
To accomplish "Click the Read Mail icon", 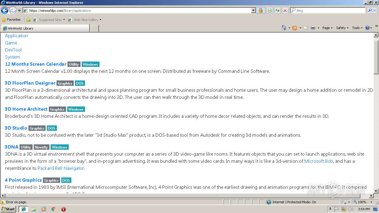I will click(306, 28).
